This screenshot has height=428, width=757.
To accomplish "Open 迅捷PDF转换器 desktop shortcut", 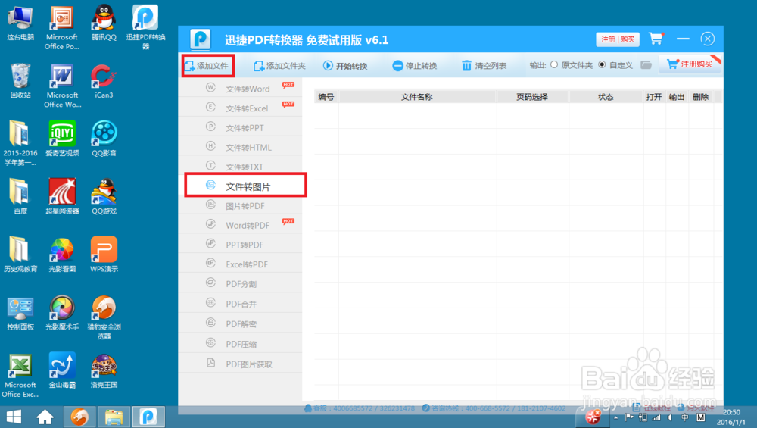I will coord(145,27).
